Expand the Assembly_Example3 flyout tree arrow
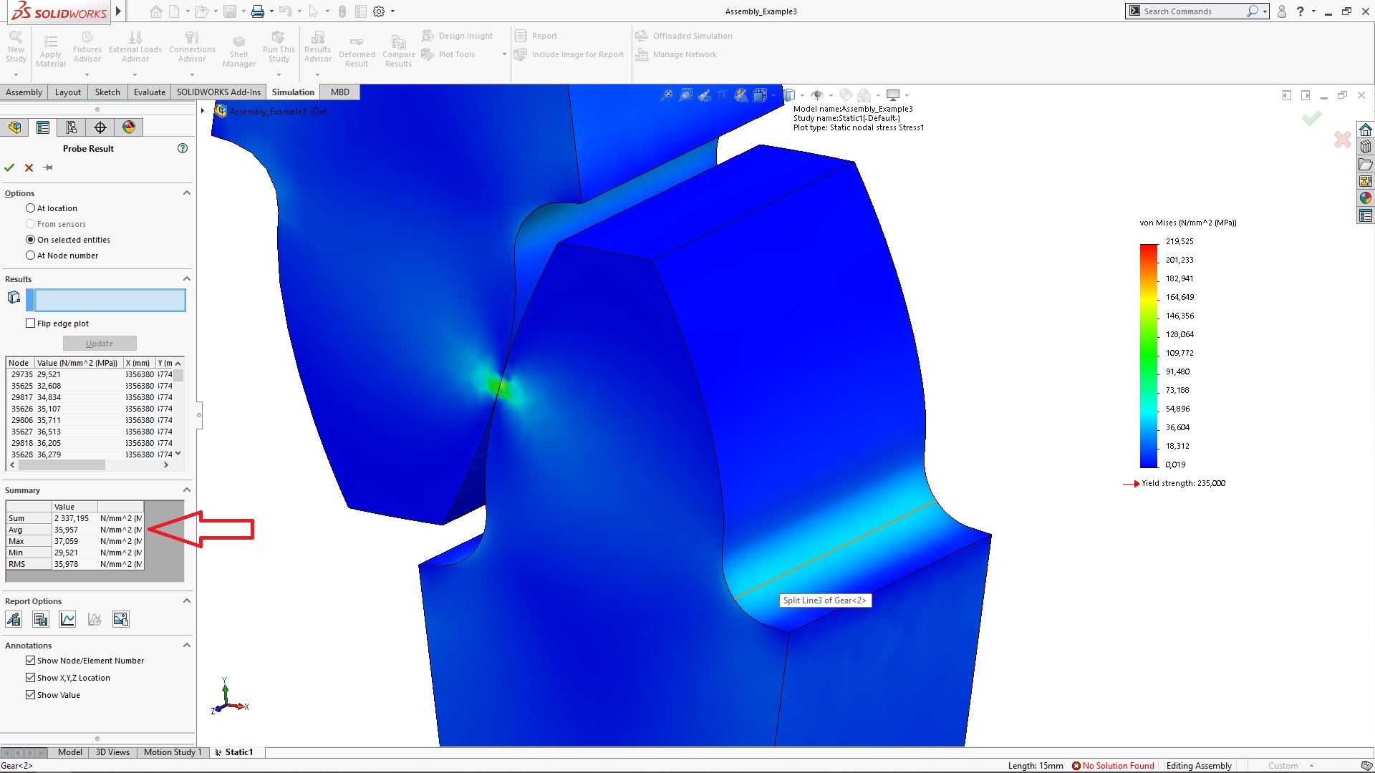The width and height of the screenshot is (1375, 773). click(203, 111)
